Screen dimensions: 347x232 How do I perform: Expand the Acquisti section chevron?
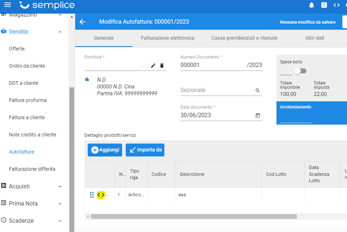(x=60, y=187)
